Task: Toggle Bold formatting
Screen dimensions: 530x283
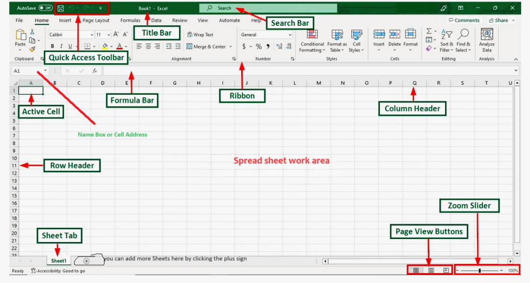Action: [52, 46]
